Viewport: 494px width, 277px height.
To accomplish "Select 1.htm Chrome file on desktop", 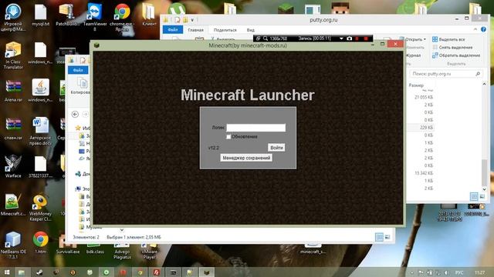I will click(x=40, y=243).
